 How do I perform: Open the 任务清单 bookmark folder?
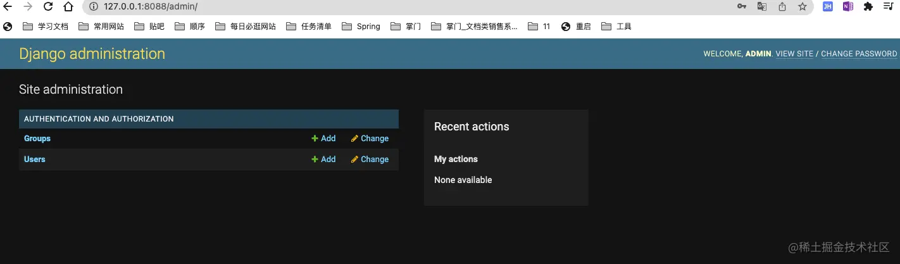309,27
